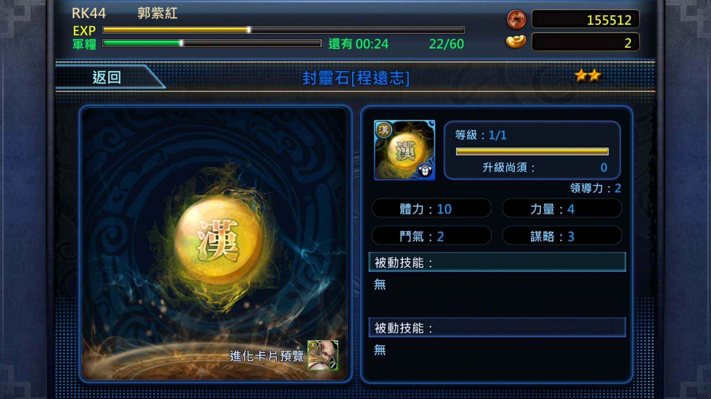
Task: Open the 進化卡片預覽 evolution card portrait
Action: pyautogui.click(x=323, y=355)
